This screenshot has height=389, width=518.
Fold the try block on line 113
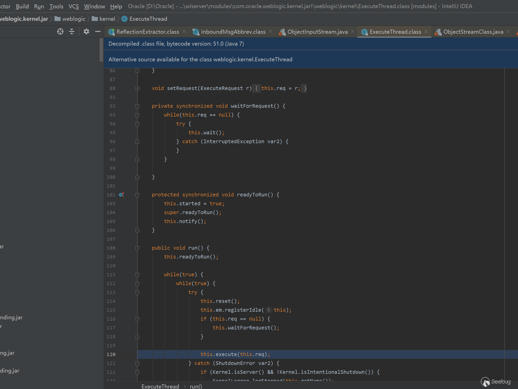tap(137, 292)
